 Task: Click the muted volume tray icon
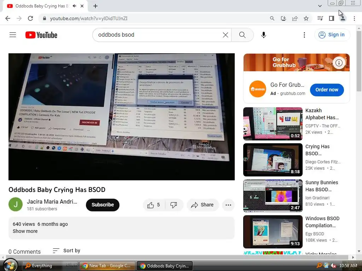(333, 265)
